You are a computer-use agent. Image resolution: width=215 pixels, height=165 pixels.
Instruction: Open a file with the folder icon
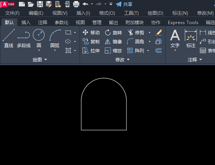coord(31,4)
